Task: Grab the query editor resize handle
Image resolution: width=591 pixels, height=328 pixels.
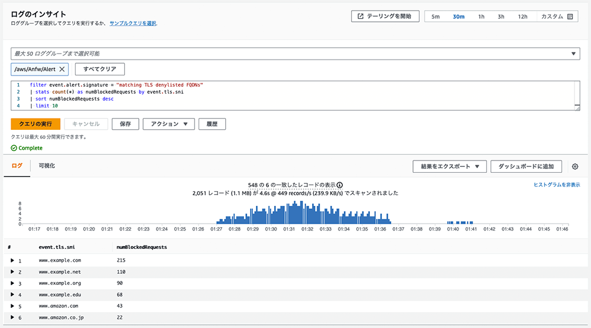Action: pos(577,107)
